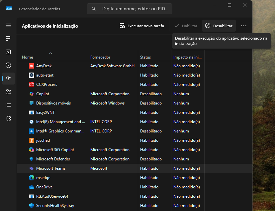Viewport: 275px width, 211px height.
Task: Click the search box to find apps
Action: coord(130,9)
